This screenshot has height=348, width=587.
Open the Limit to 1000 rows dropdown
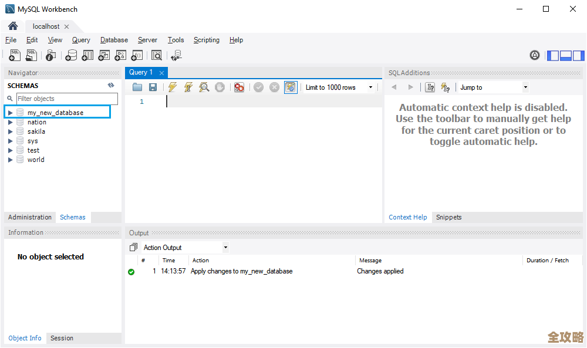click(371, 87)
